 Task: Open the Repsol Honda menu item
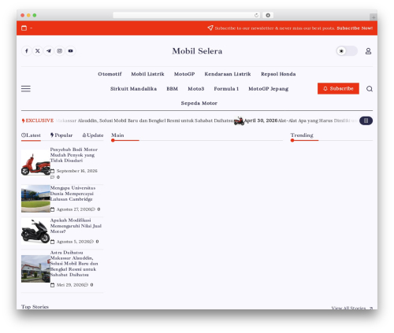[x=278, y=74]
